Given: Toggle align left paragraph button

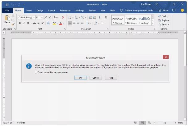Looking at the screenshot, I should [x=70, y=23].
